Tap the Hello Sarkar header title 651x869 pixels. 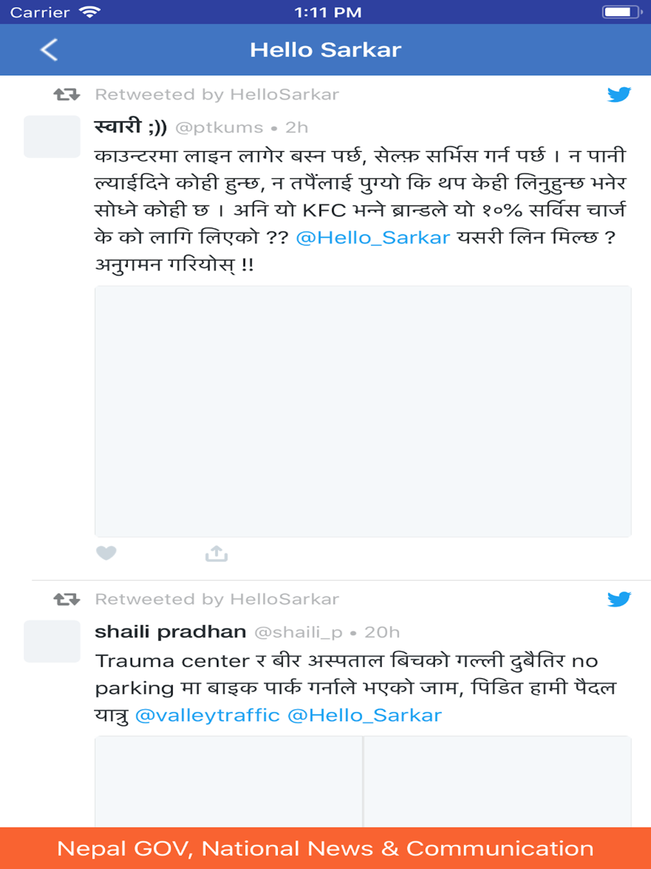325,50
